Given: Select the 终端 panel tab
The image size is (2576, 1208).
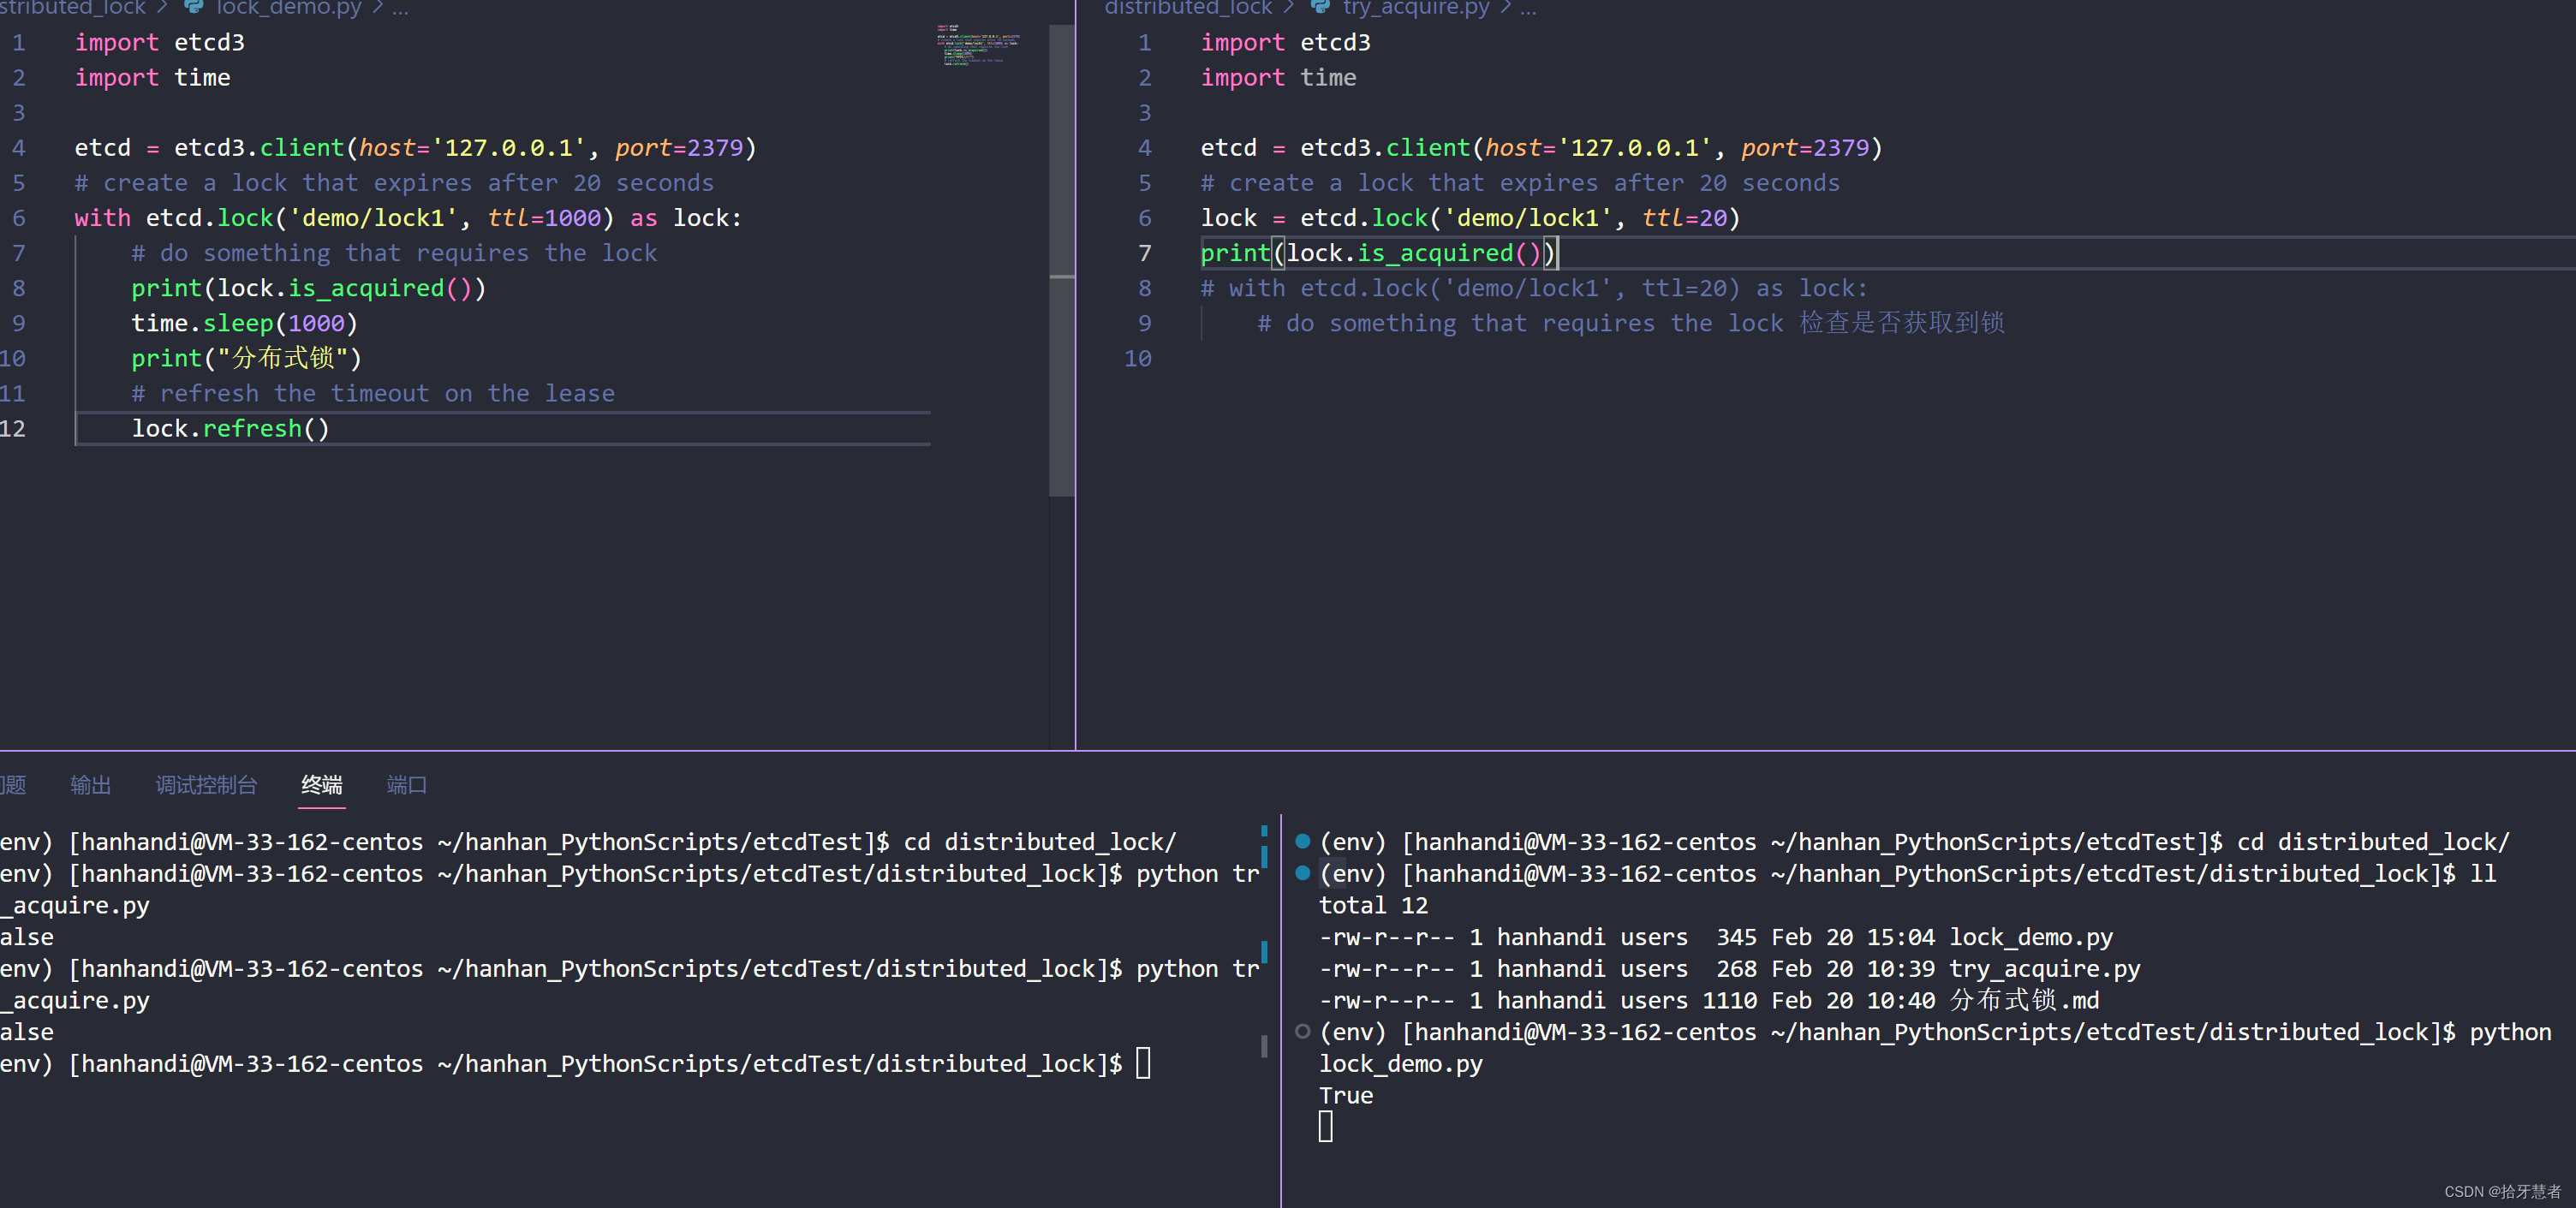Looking at the screenshot, I should click(x=322, y=785).
